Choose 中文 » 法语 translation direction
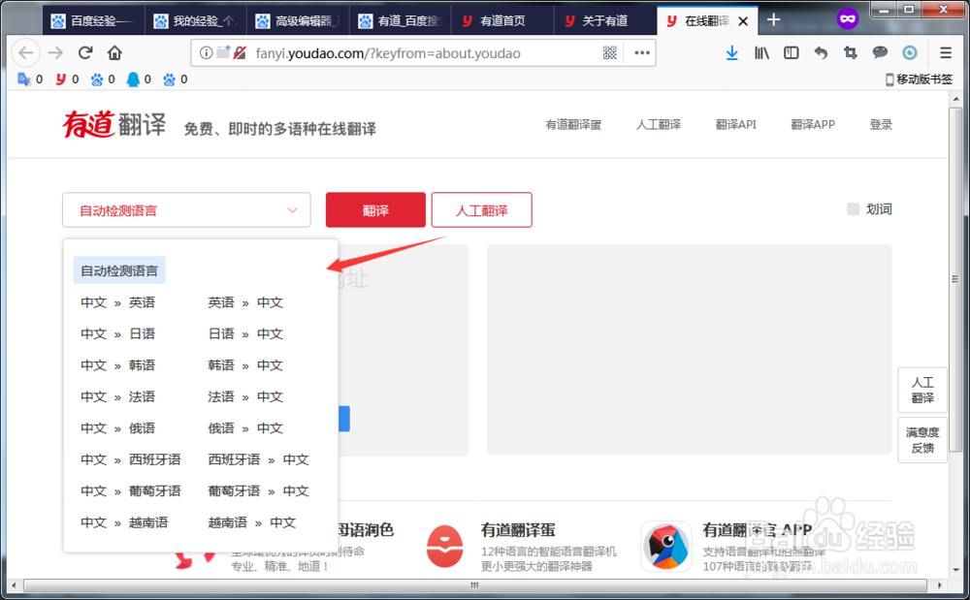This screenshot has width=970, height=600. click(x=117, y=396)
